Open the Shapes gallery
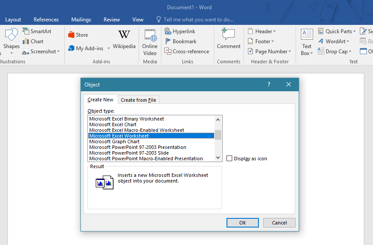 11,41
